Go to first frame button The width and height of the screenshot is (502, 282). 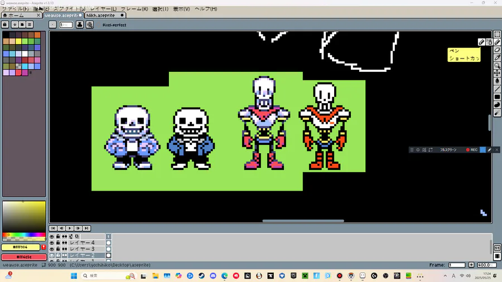(x=53, y=228)
